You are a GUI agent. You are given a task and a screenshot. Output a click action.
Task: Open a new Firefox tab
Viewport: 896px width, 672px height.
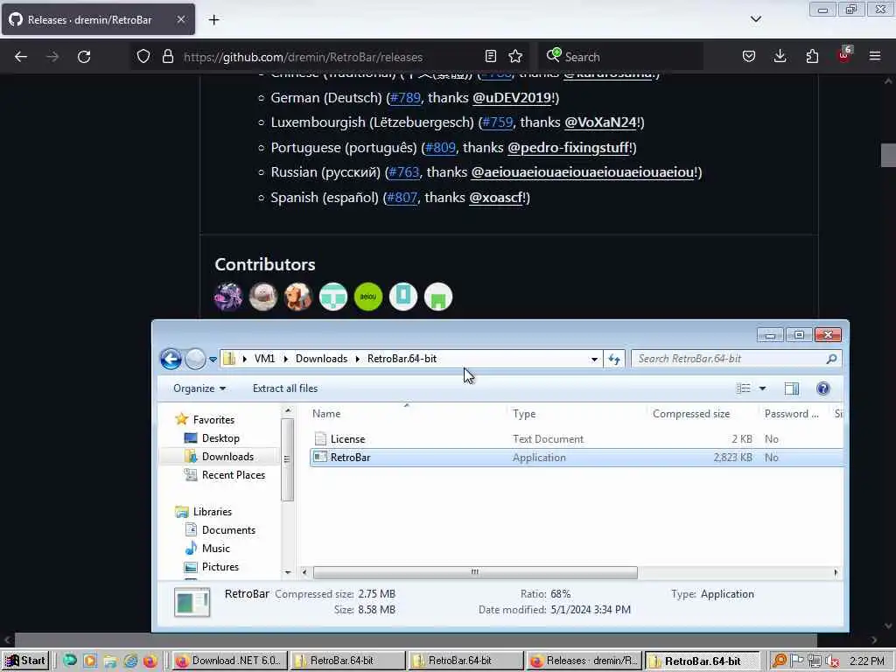213,20
